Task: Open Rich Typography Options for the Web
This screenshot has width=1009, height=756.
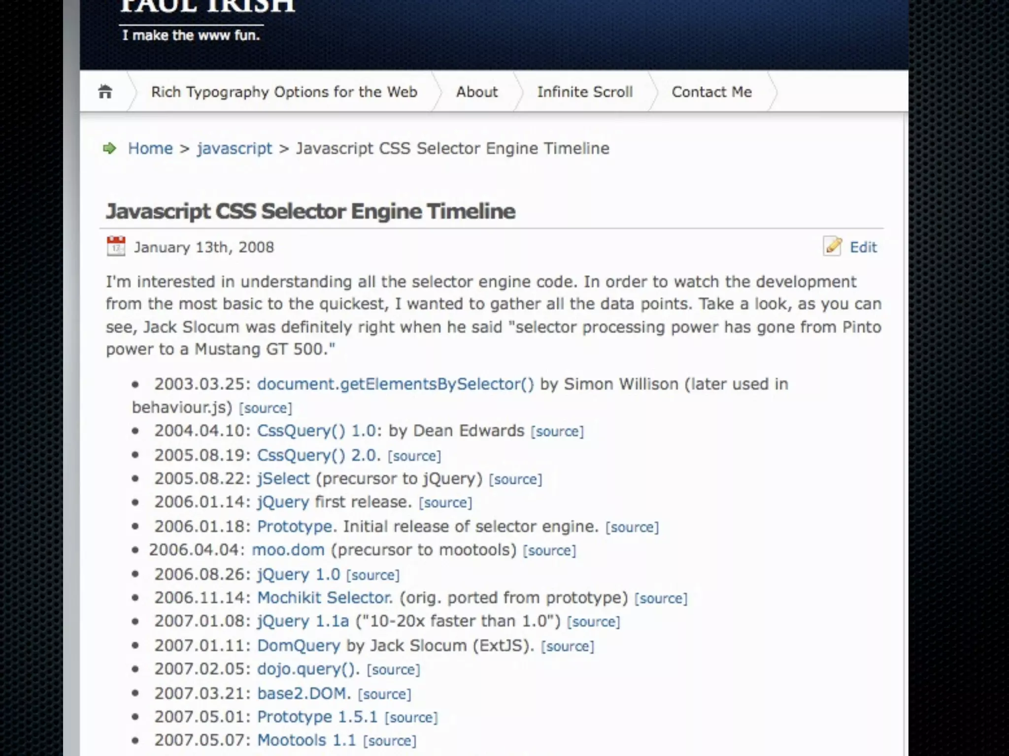Action: 284,92
